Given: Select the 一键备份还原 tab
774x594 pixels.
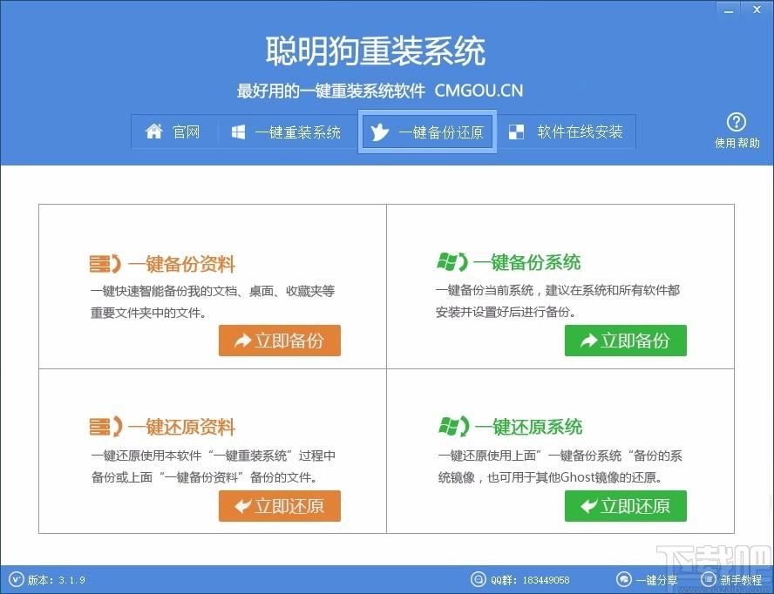Looking at the screenshot, I should 427,132.
